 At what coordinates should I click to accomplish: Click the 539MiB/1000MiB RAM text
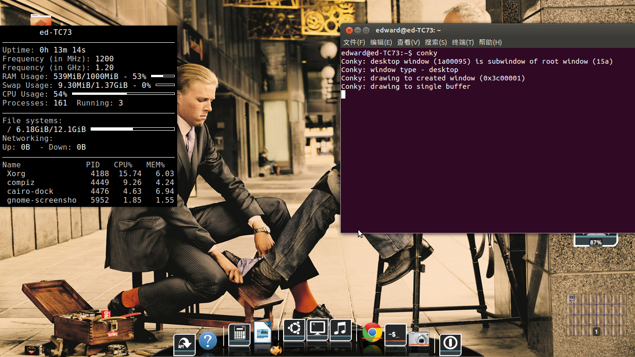[x=86, y=77]
